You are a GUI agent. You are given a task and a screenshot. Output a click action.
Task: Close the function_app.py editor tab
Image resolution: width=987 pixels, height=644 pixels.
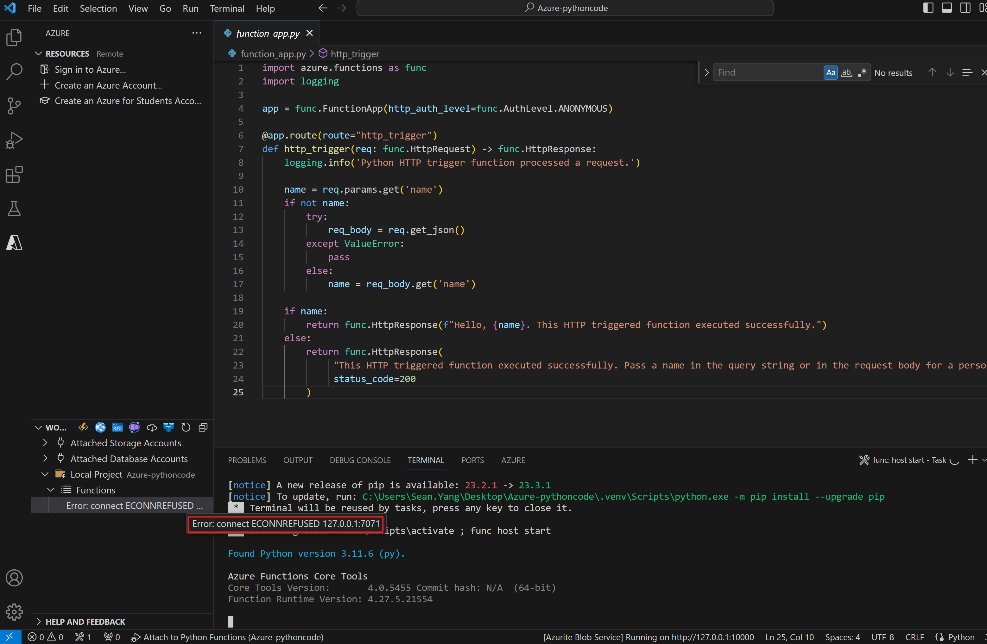[x=309, y=33]
